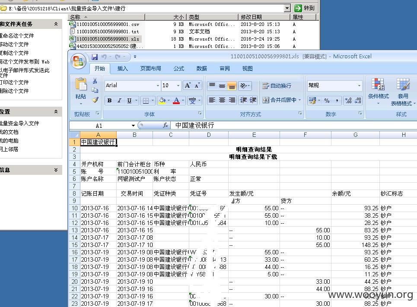Click the 转到 Go button in Explorer
The image size is (417, 307).
(305, 8)
